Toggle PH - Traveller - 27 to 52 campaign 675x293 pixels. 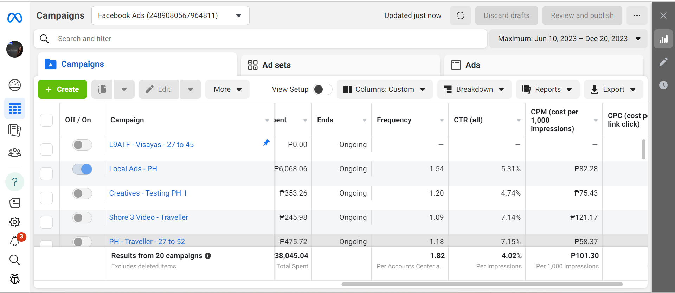point(82,242)
